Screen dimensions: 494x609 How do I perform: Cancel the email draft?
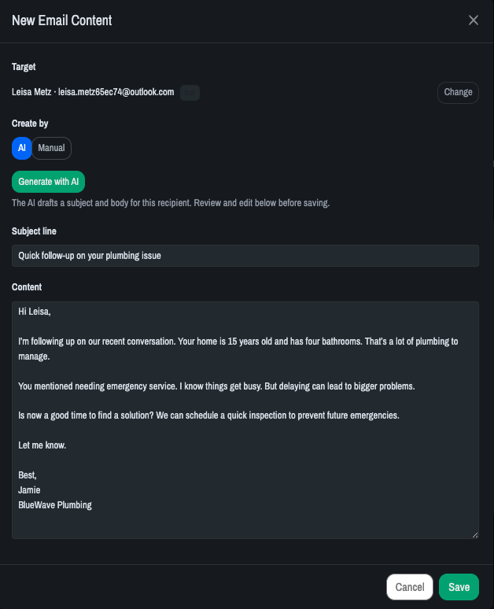pos(409,587)
